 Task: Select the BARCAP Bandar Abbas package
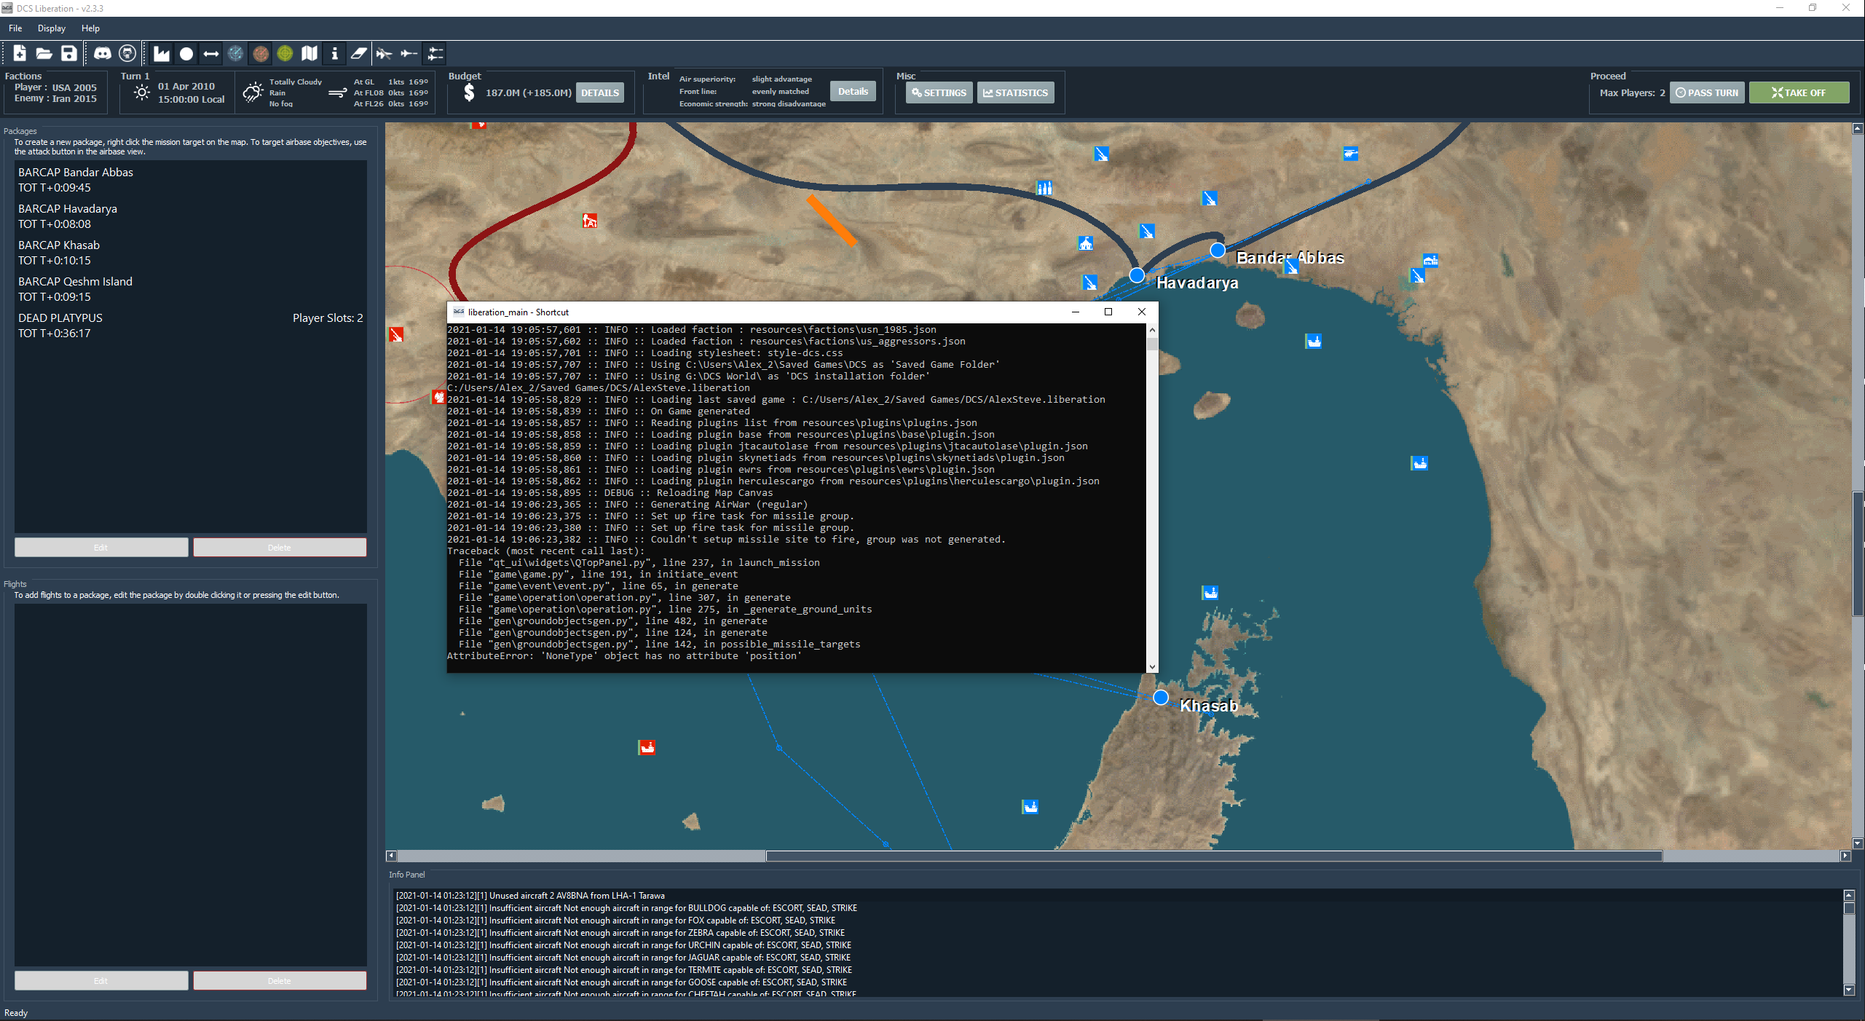point(191,180)
